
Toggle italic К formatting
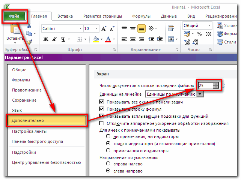click(54, 39)
